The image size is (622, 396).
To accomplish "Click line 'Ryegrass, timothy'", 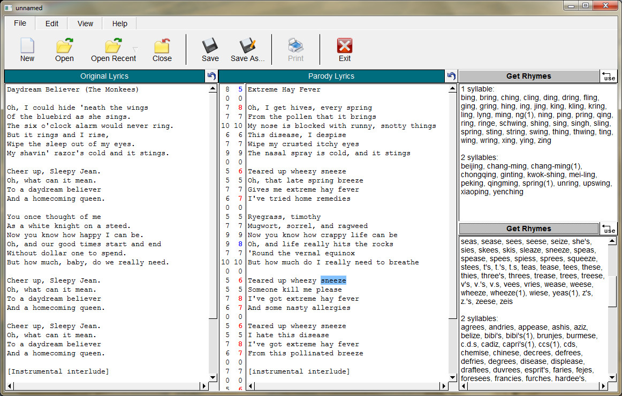I will [x=284, y=217].
